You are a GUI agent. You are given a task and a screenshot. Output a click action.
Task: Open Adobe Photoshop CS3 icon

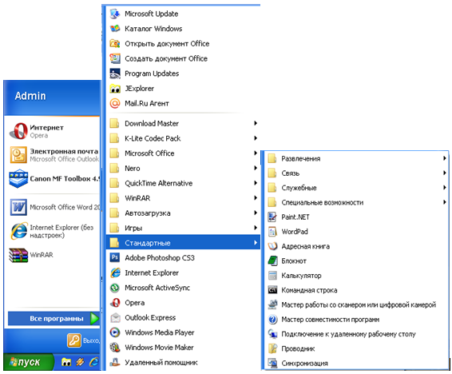115,257
